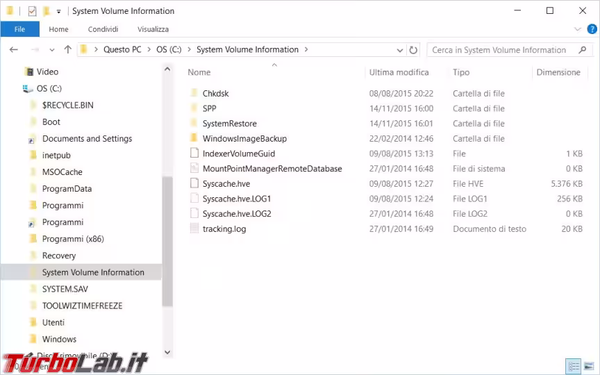
Task: Select Utenti folder in navigation tree
Action: coord(53,323)
